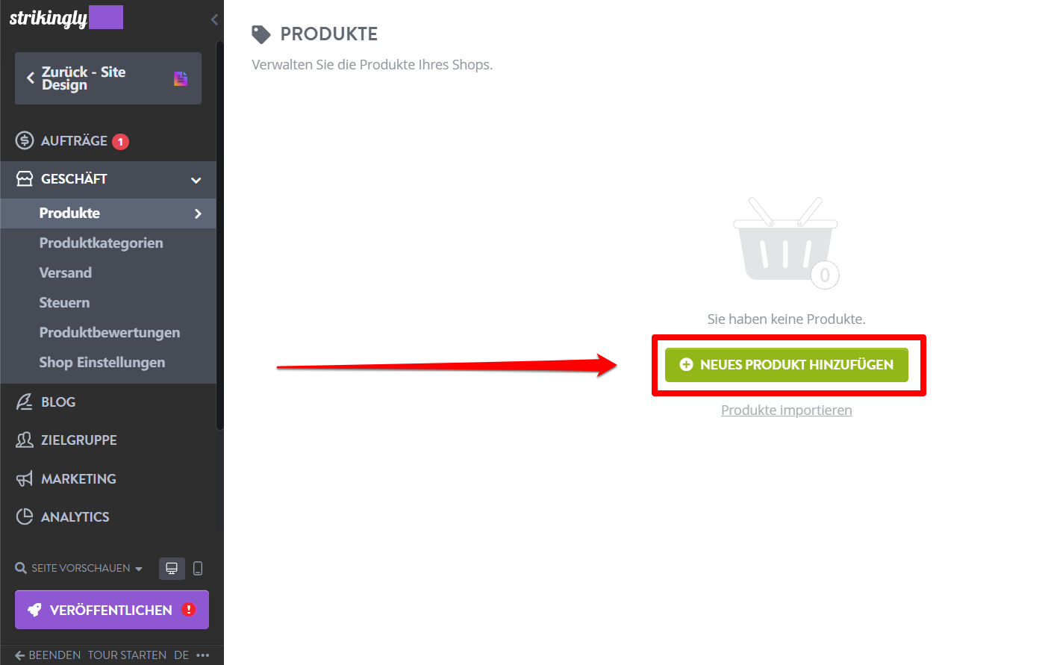The width and height of the screenshot is (1054, 665).
Task: Collapse the Geschäft section chevron
Action: pyautogui.click(x=196, y=180)
